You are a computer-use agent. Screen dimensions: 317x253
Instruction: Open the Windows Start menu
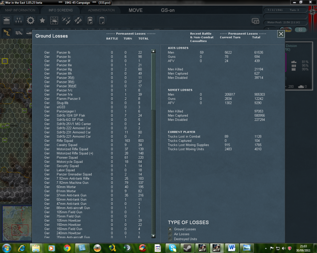click(x=7, y=248)
